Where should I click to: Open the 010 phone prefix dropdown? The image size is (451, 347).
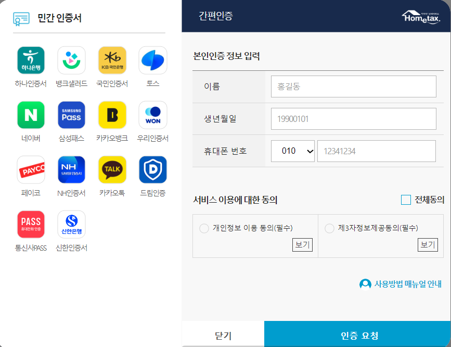[292, 151]
